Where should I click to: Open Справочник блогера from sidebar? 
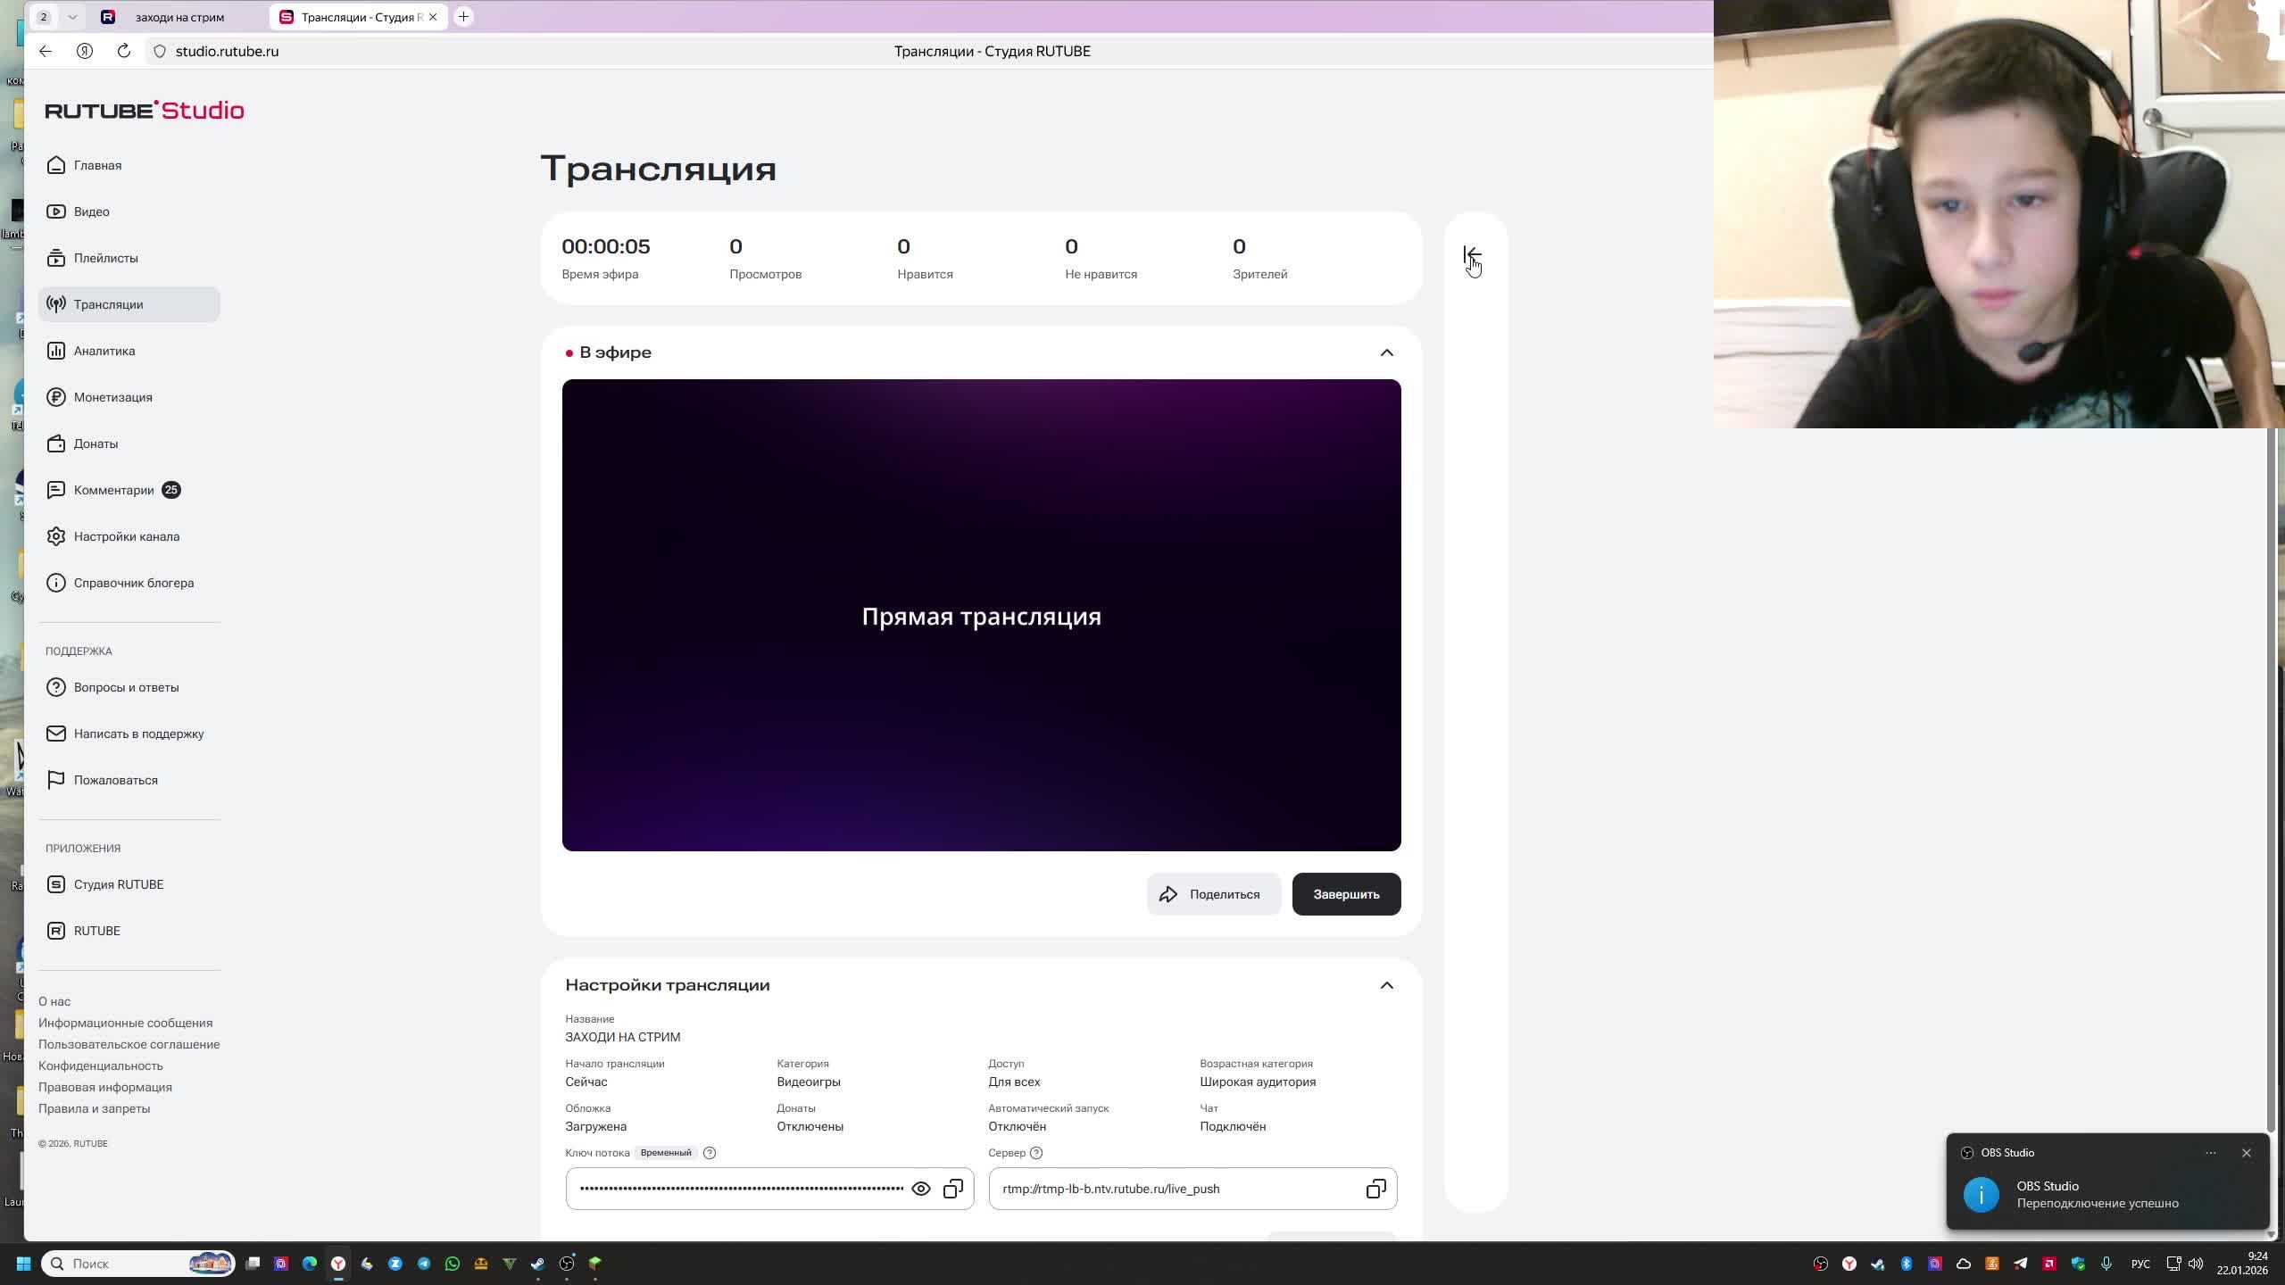pos(133,583)
